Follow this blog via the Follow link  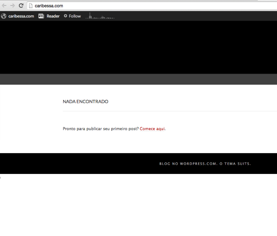click(x=75, y=16)
